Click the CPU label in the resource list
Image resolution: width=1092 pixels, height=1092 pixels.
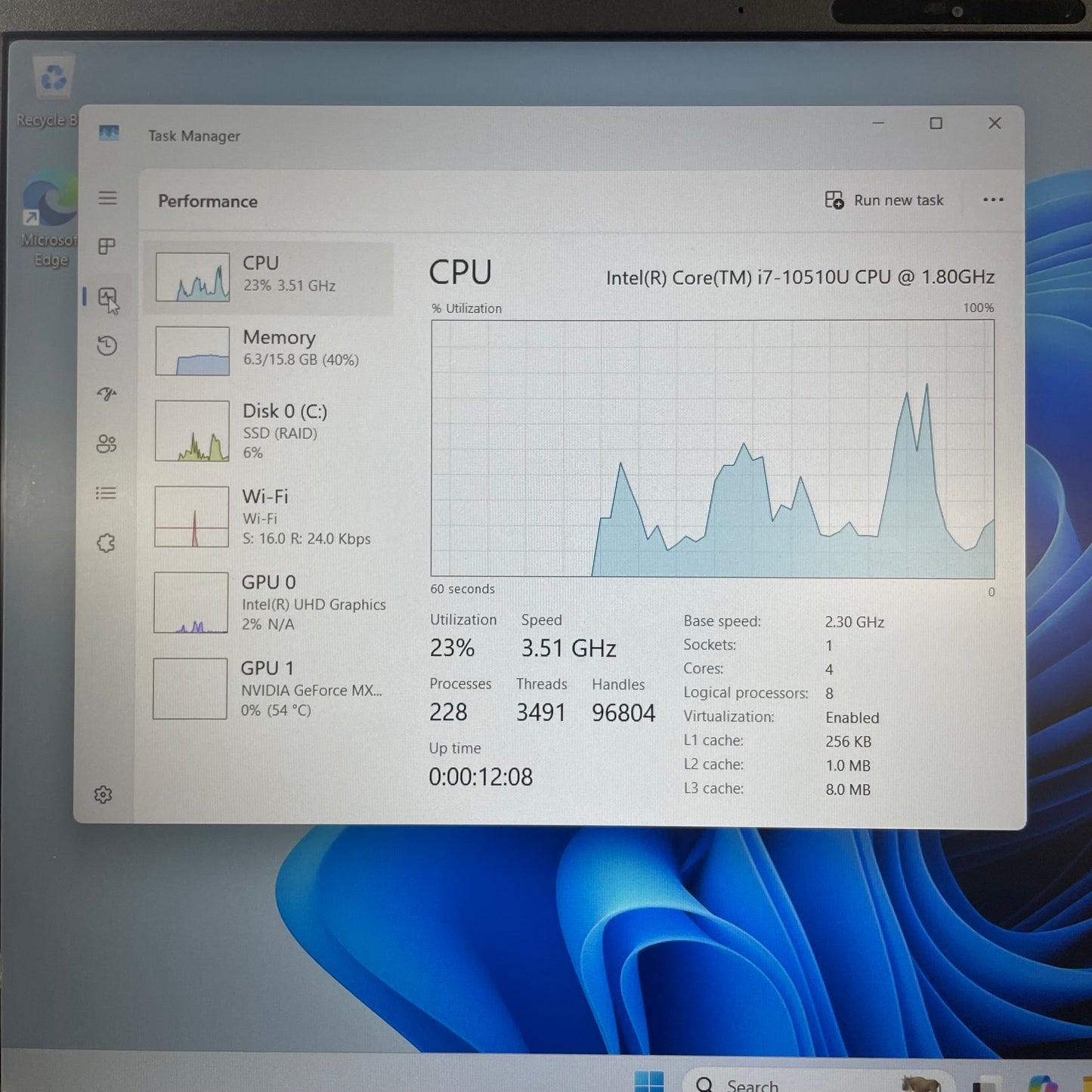coord(261,263)
